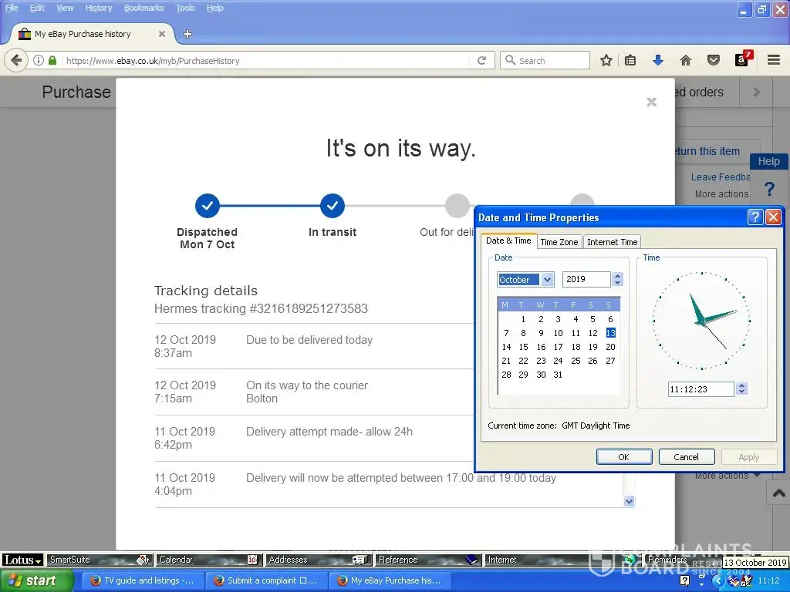The width and height of the screenshot is (790, 592).
Task: Increase the year 2019 with the spinner
Action: coord(617,276)
